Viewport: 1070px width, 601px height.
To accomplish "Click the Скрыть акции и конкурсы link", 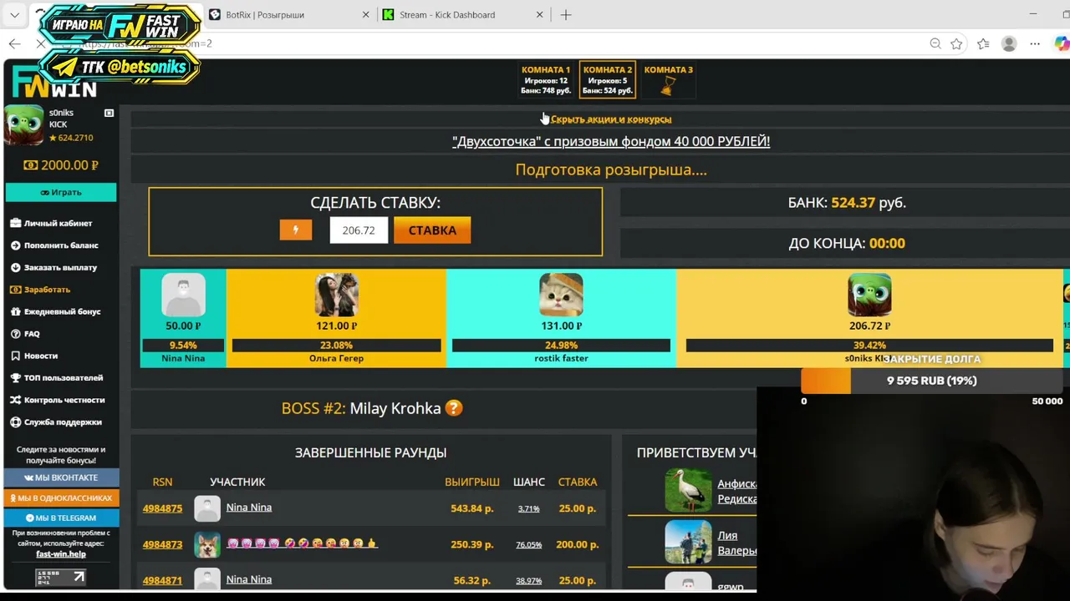I will pyautogui.click(x=611, y=119).
